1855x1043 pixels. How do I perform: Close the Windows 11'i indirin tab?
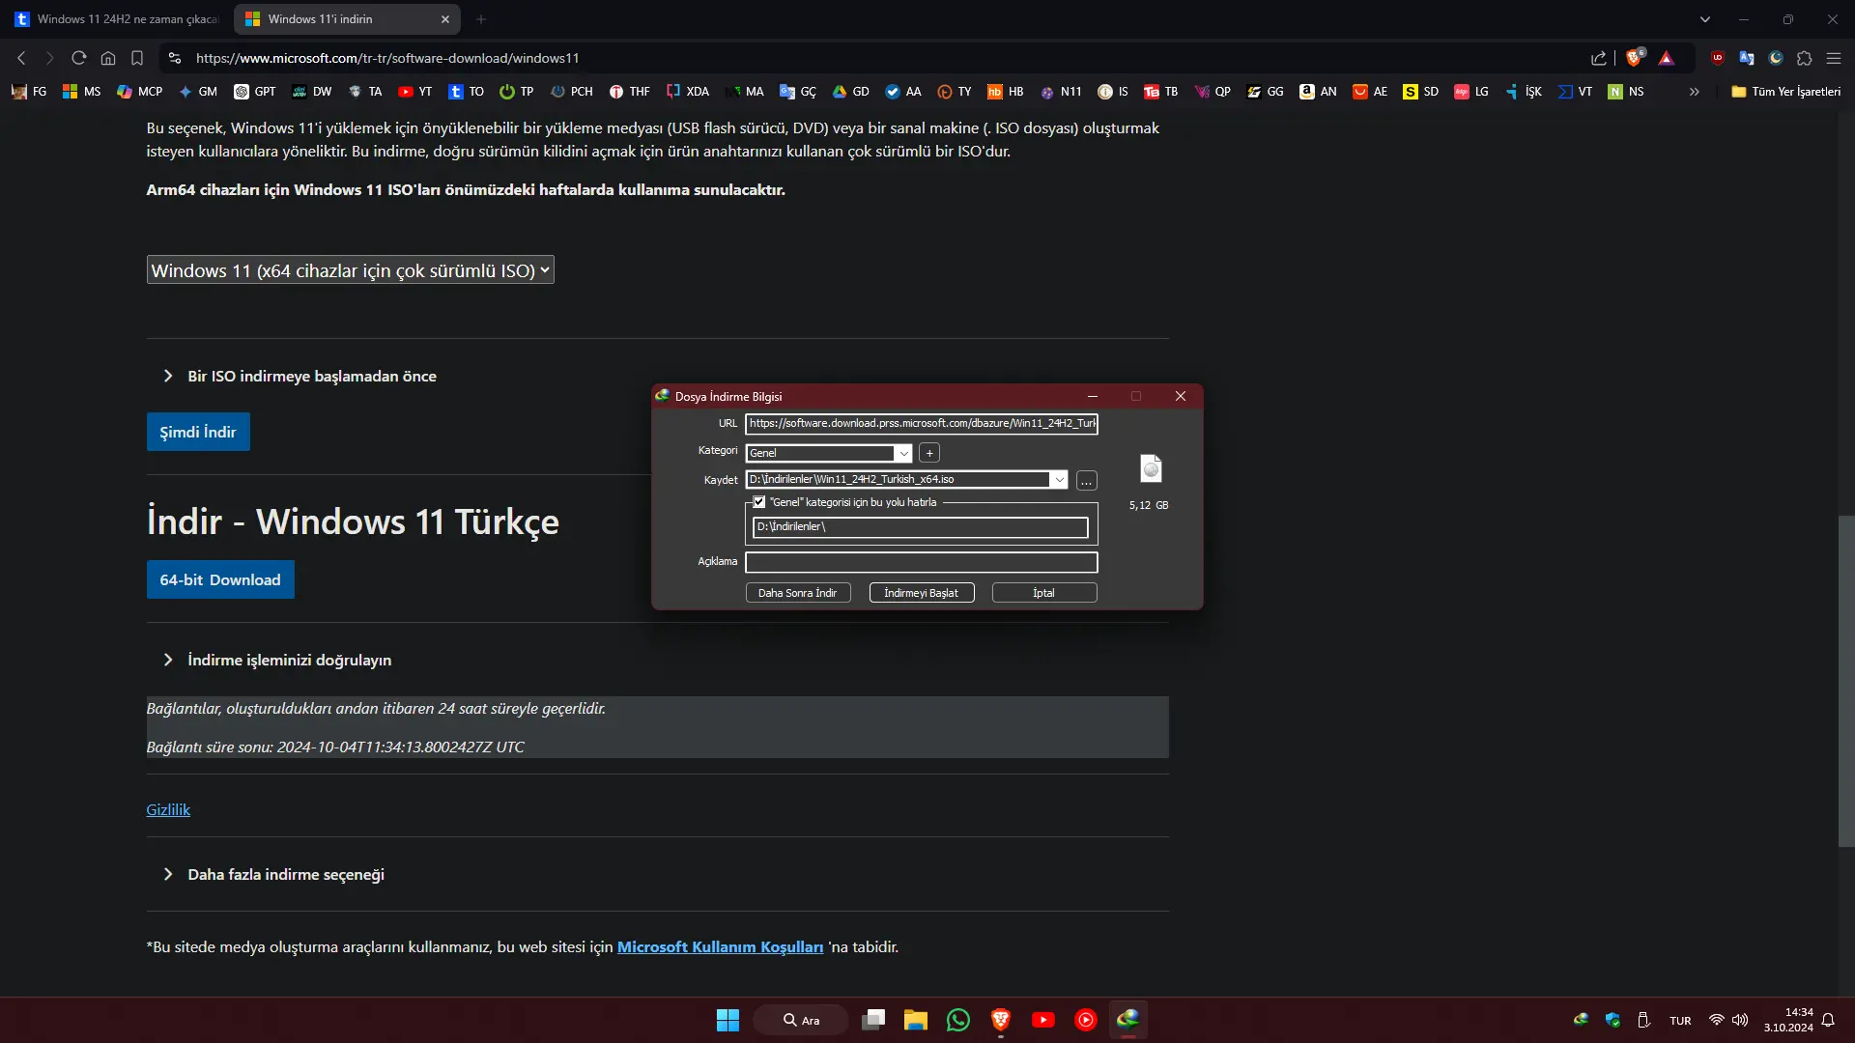pos(444,19)
